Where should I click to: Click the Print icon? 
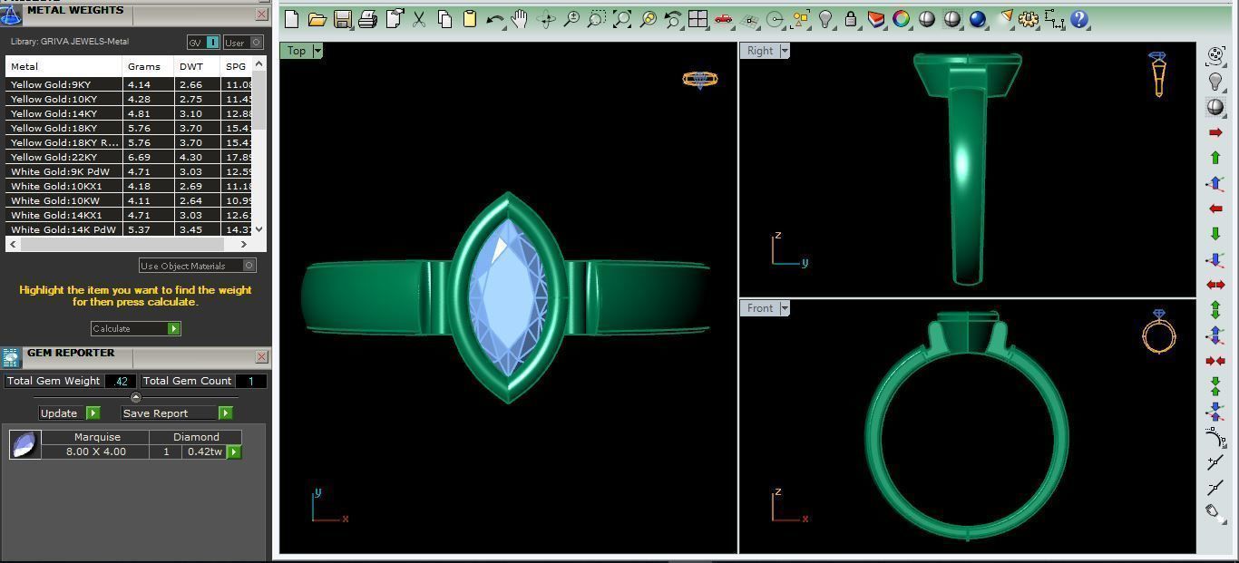pyautogui.click(x=368, y=19)
